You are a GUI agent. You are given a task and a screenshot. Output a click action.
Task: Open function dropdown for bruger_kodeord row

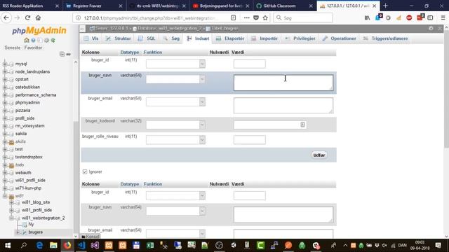[x=175, y=125]
